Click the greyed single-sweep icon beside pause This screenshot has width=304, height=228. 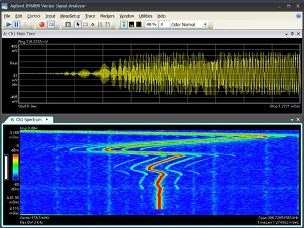point(25,24)
